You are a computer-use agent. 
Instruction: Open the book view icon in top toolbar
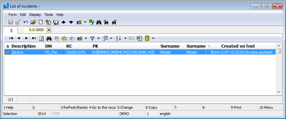coord(56,22)
